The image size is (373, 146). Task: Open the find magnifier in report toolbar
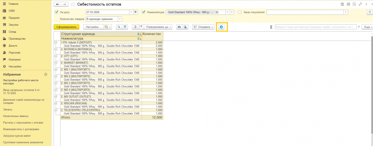119,27
